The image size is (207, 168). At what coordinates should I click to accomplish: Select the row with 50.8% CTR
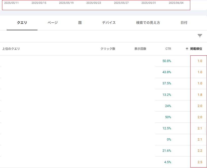tap(103, 61)
